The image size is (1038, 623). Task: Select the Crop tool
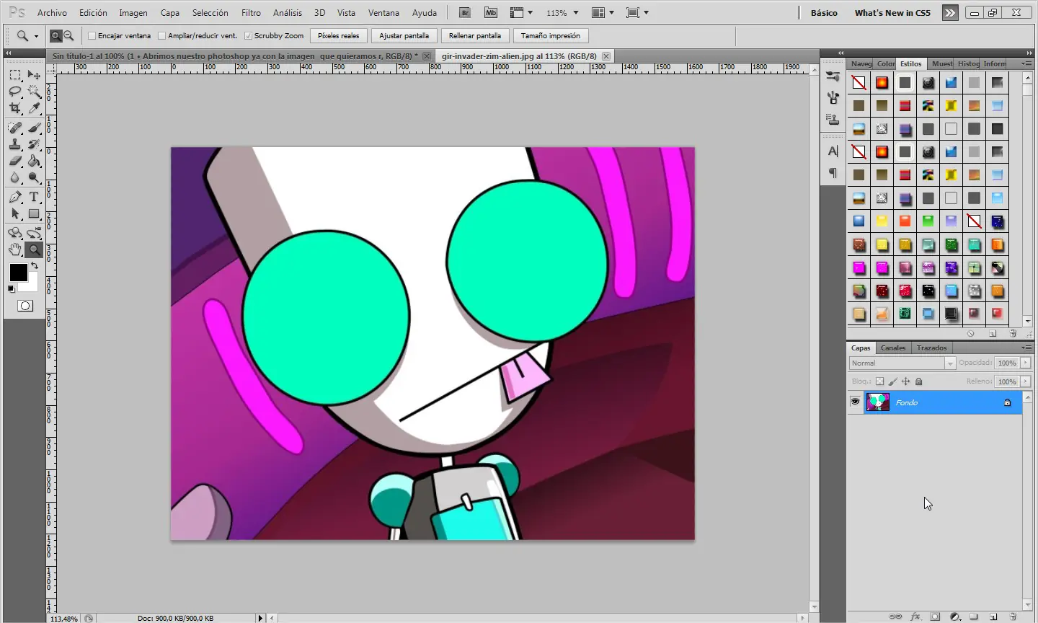click(x=15, y=108)
